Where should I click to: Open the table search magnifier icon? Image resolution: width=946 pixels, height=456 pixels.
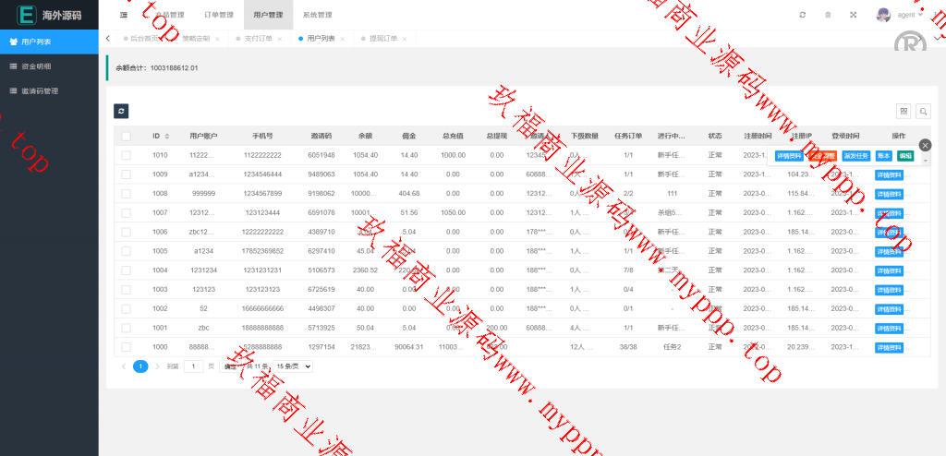(923, 111)
